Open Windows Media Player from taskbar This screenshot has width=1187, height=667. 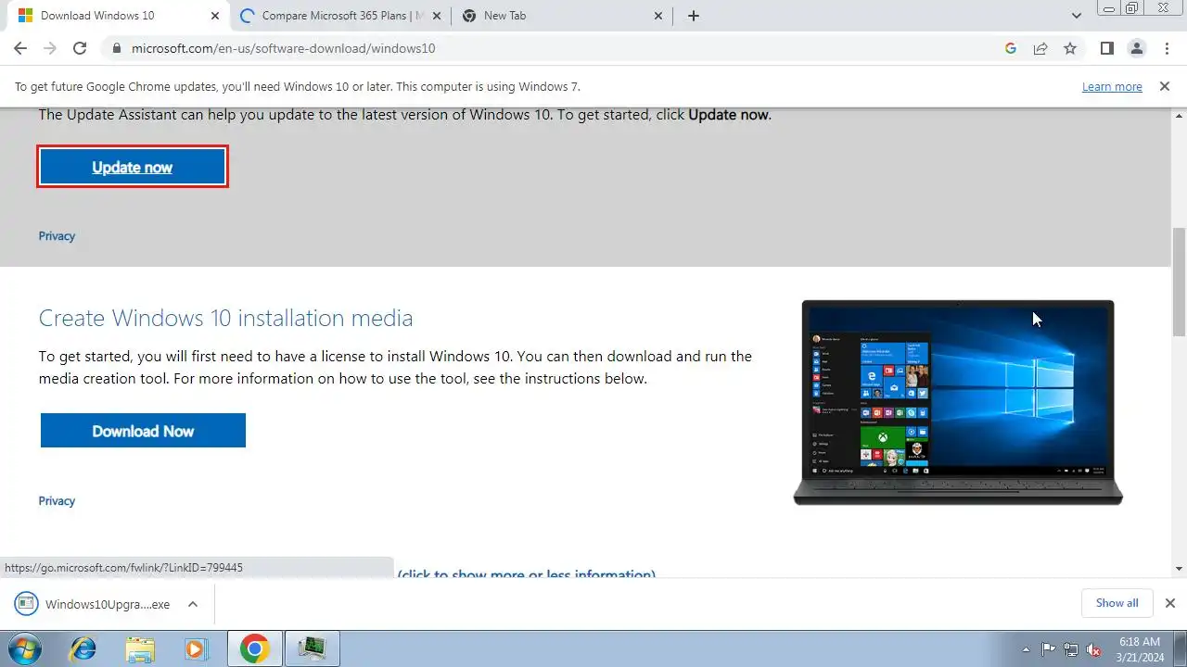[196, 648]
